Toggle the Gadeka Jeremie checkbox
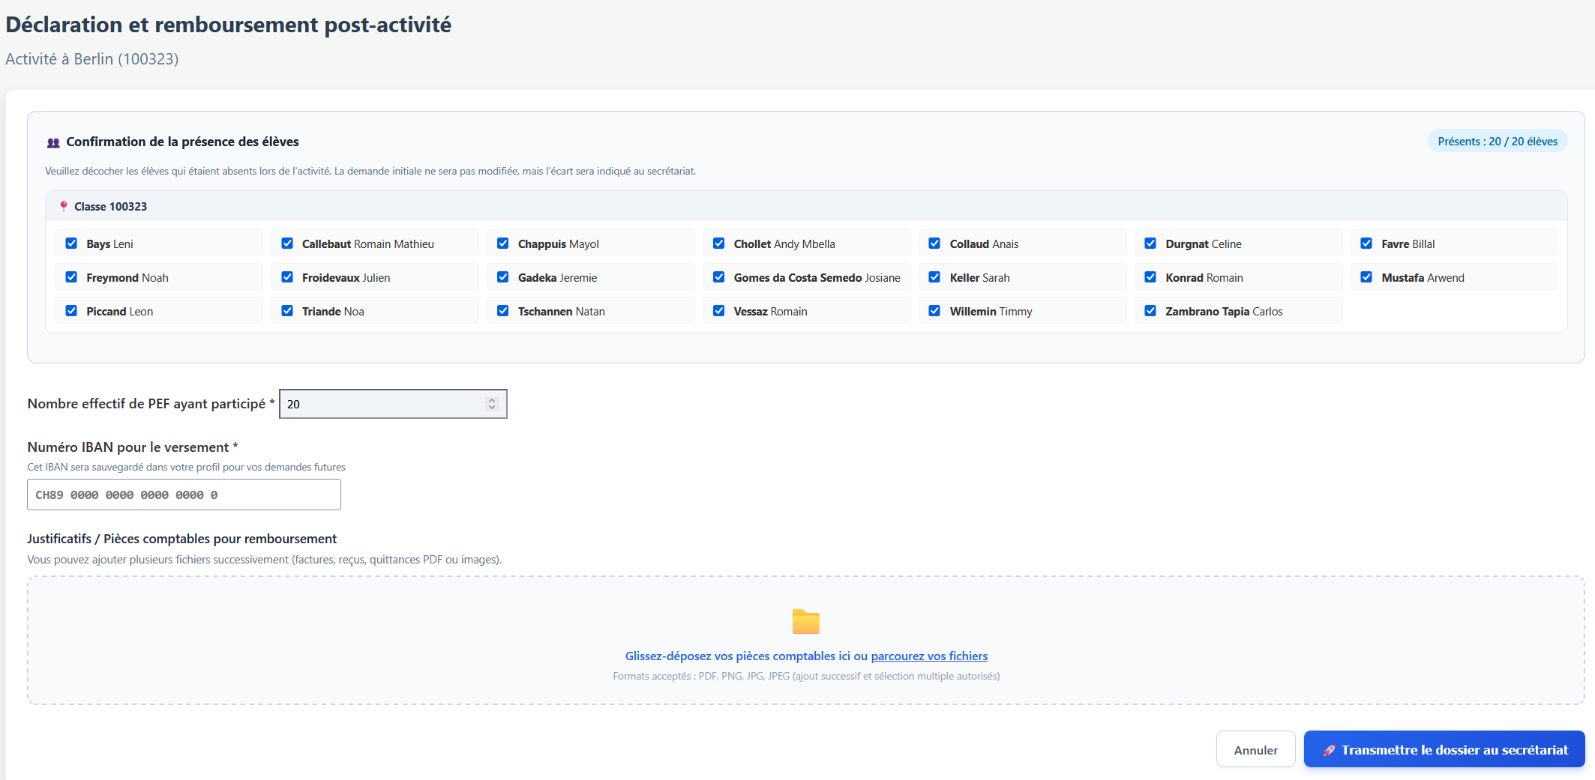This screenshot has height=780, width=1595. [x=503, y=277]
